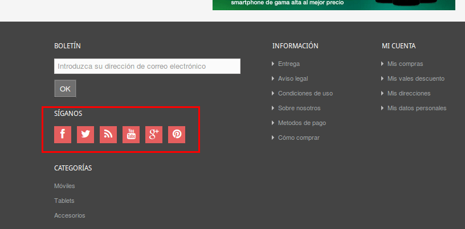The image size is (465, 229).
Task: Open the Tablets category
Action: click(x=64, y=201)
